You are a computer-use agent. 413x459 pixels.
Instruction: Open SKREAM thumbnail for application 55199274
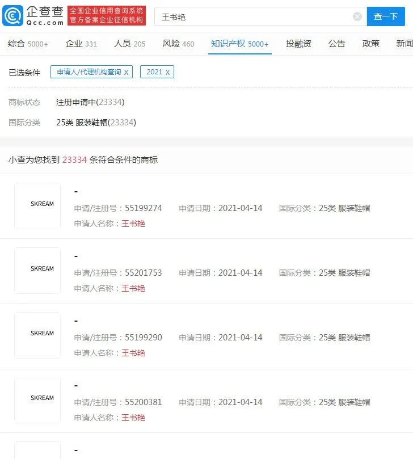(37, 206)
